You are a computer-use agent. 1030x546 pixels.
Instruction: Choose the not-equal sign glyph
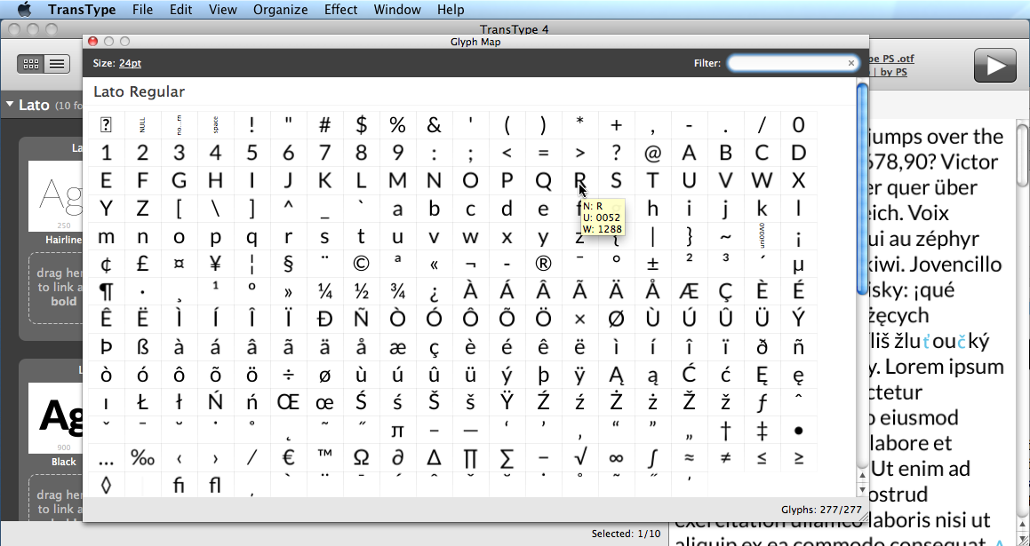[x=725, y=458]
